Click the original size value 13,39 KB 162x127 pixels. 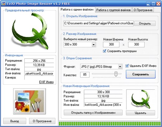[x=39, y=65]
